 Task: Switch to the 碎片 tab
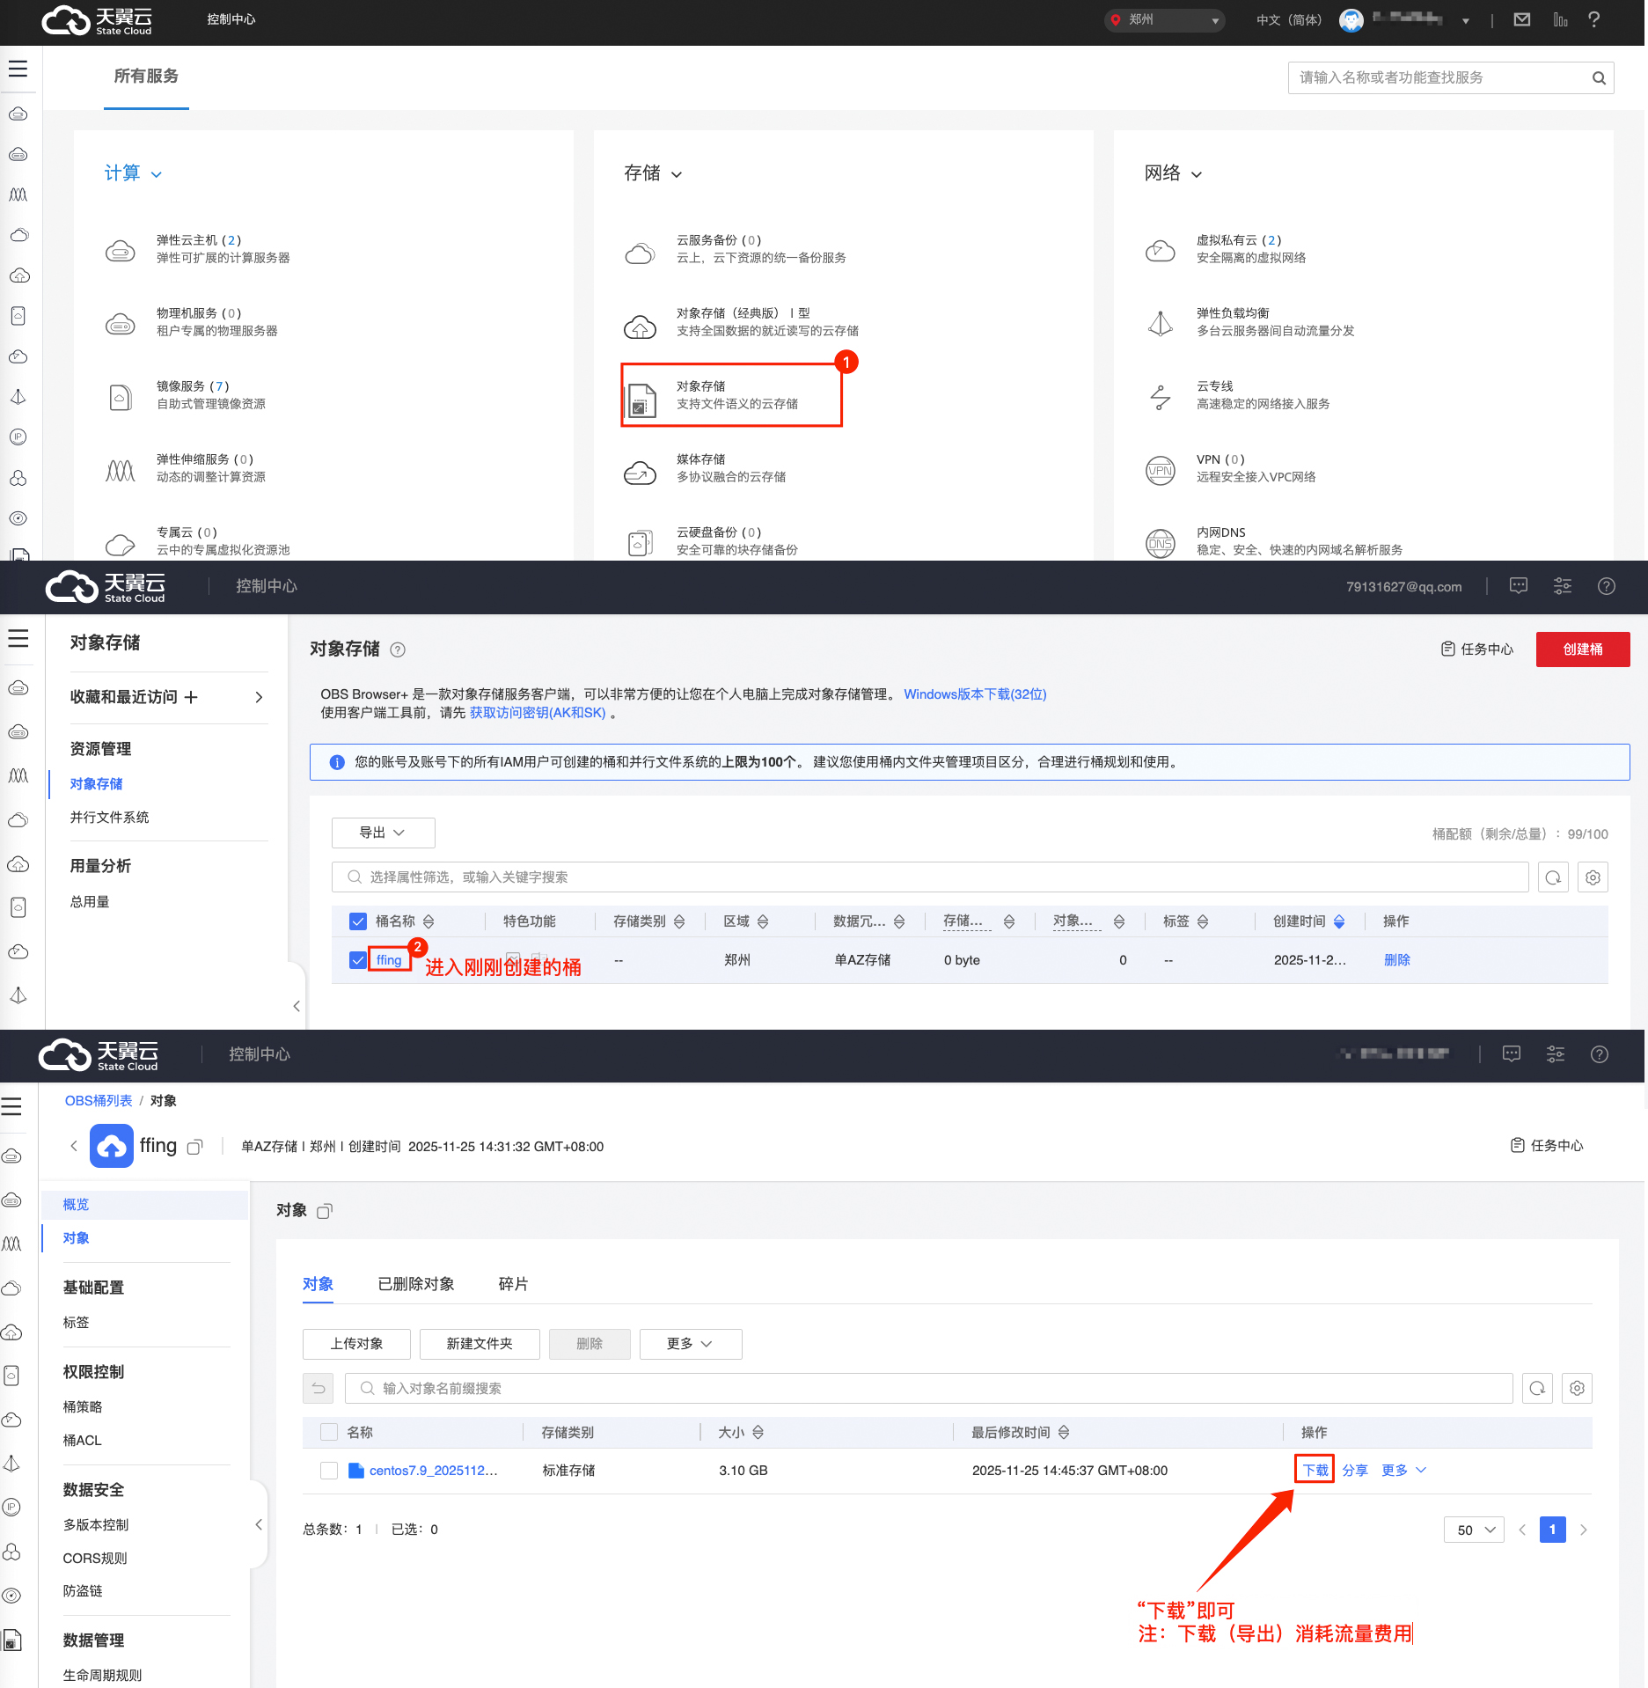(x=513, y=1284)
